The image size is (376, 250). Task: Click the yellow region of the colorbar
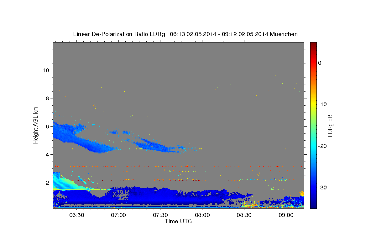coord(313,104)
